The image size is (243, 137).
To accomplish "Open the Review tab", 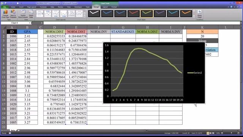I will point(60,7).
